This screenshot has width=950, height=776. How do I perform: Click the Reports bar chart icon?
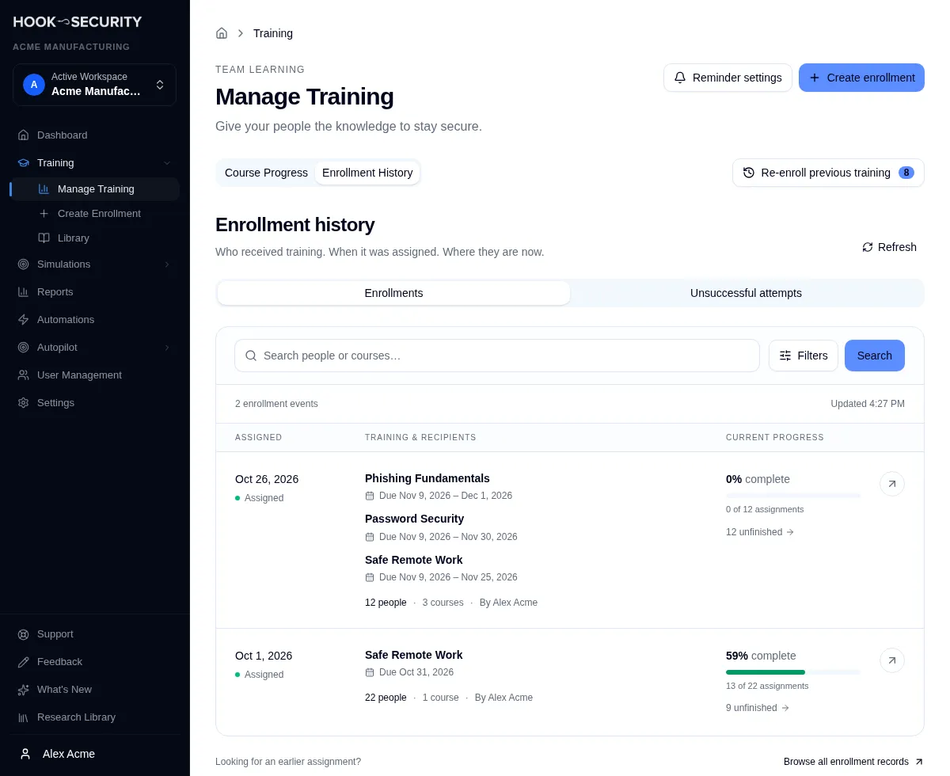click(x=23, y=292)
